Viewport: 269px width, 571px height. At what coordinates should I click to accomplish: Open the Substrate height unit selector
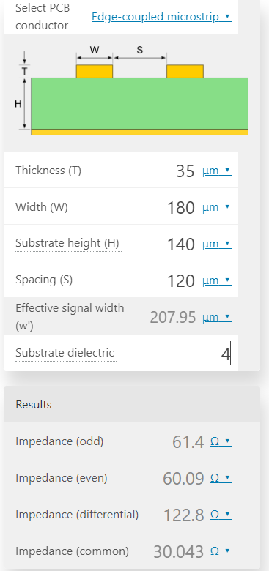tap(217, 243)
